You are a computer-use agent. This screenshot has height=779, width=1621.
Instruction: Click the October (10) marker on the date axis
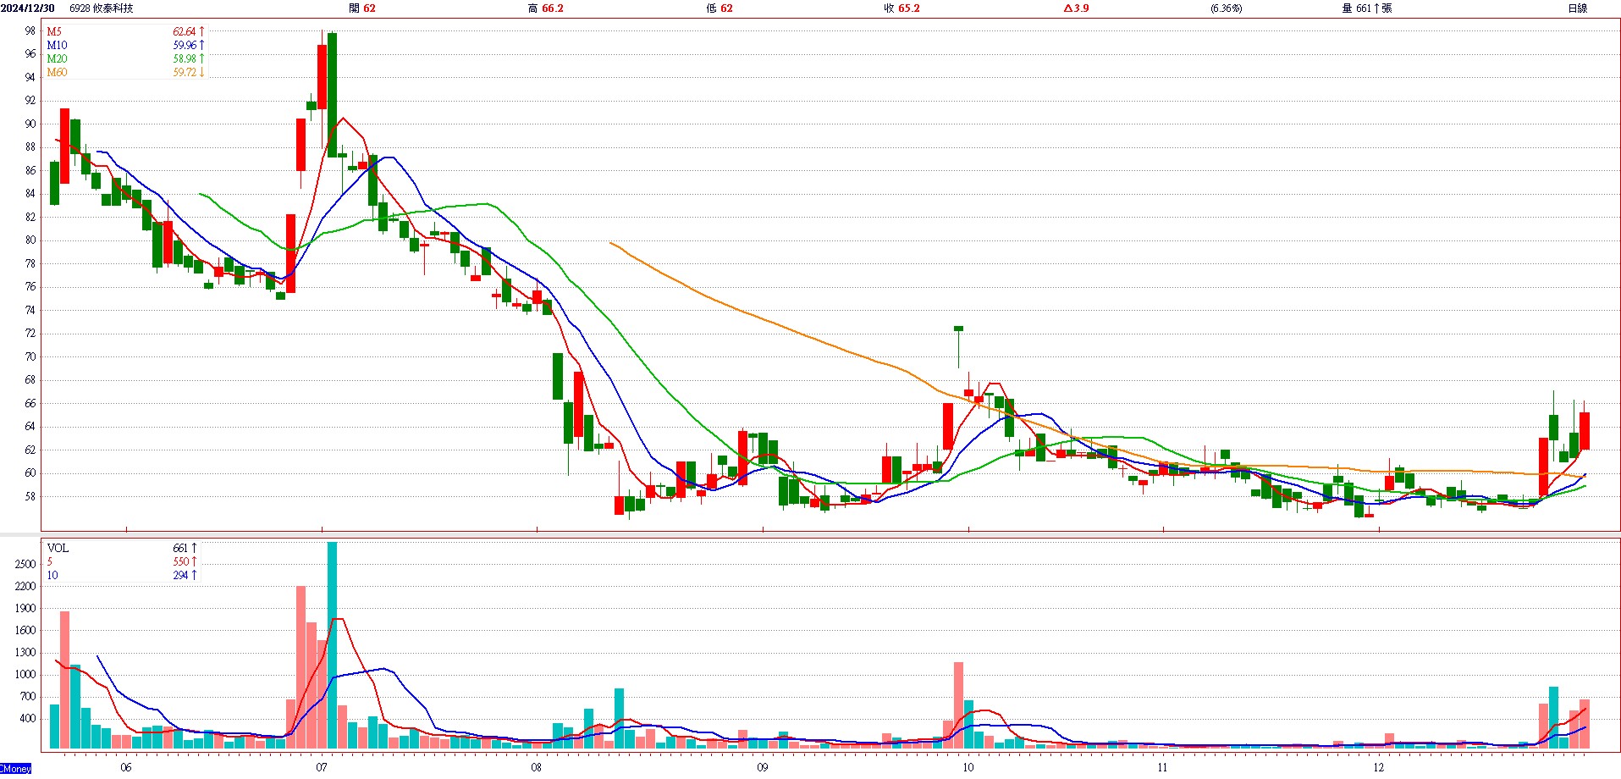click(968, 768)
